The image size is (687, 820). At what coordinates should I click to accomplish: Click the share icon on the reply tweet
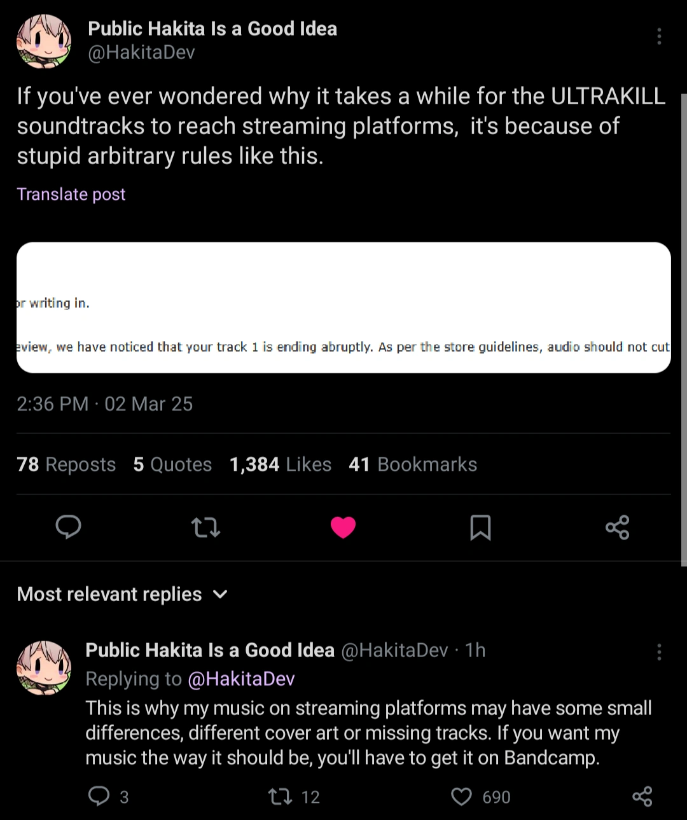pyautogui.click(x=642, y=796)
